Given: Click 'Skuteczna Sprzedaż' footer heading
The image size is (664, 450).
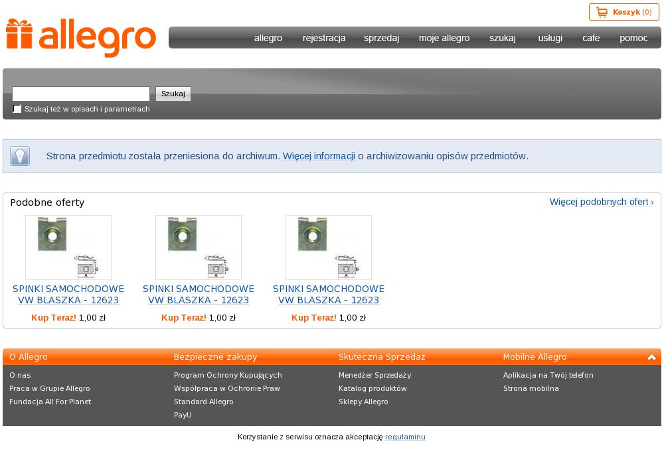Looking at the screenshot, I should pos(382,357).
